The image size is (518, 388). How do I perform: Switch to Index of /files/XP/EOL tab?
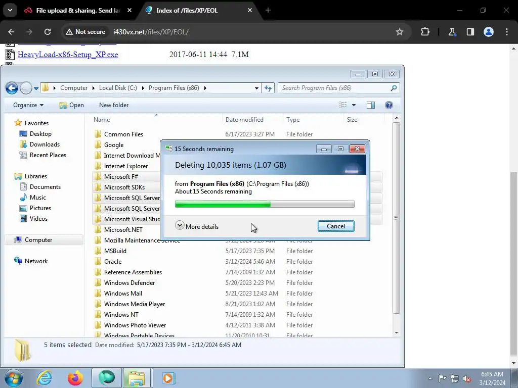click(198, 11)
